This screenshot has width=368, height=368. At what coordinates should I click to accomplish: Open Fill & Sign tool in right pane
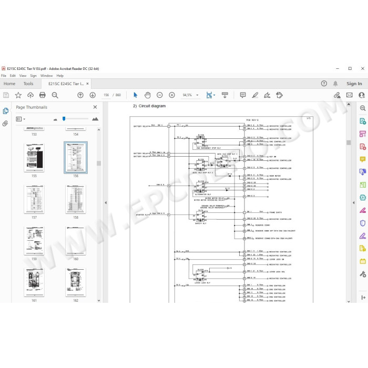click(x=363, y=236)
